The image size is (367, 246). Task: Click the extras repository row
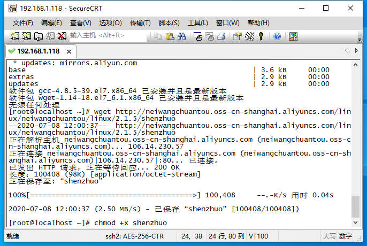point(169,77)
